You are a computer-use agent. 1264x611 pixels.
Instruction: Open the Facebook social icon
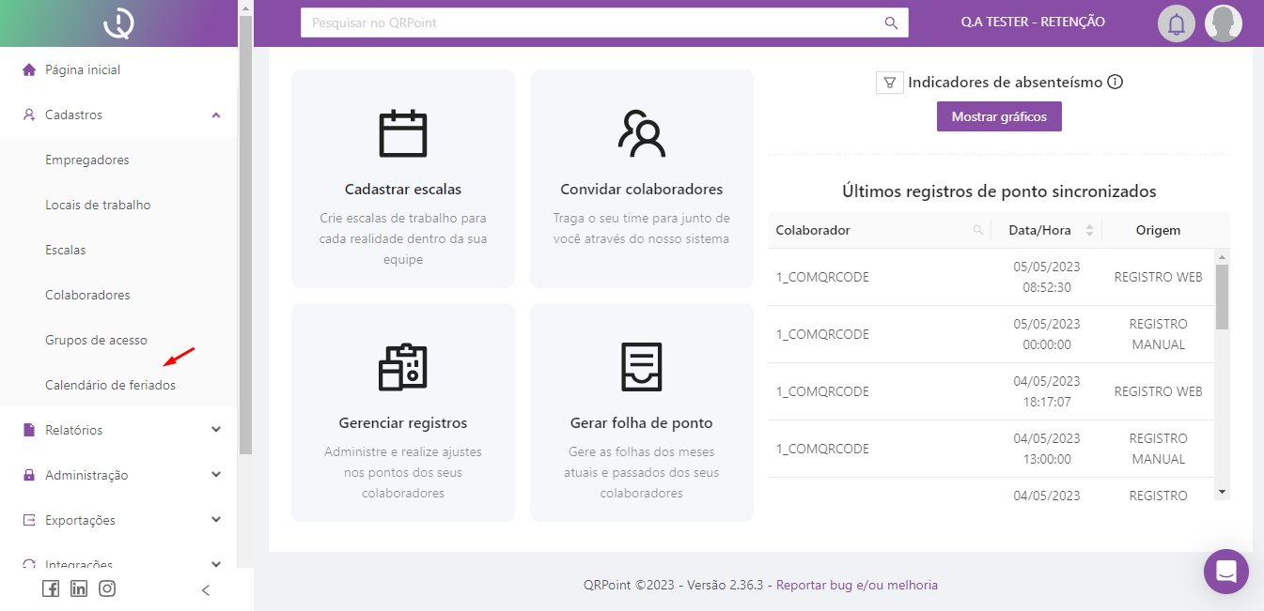coord(51,589)
